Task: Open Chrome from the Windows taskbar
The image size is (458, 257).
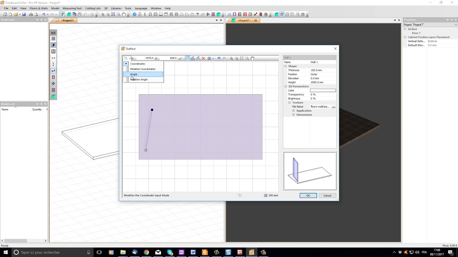Action: (146, 252)
